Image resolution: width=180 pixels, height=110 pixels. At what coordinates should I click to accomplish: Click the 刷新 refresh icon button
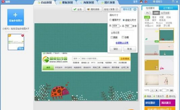(148, 96)
